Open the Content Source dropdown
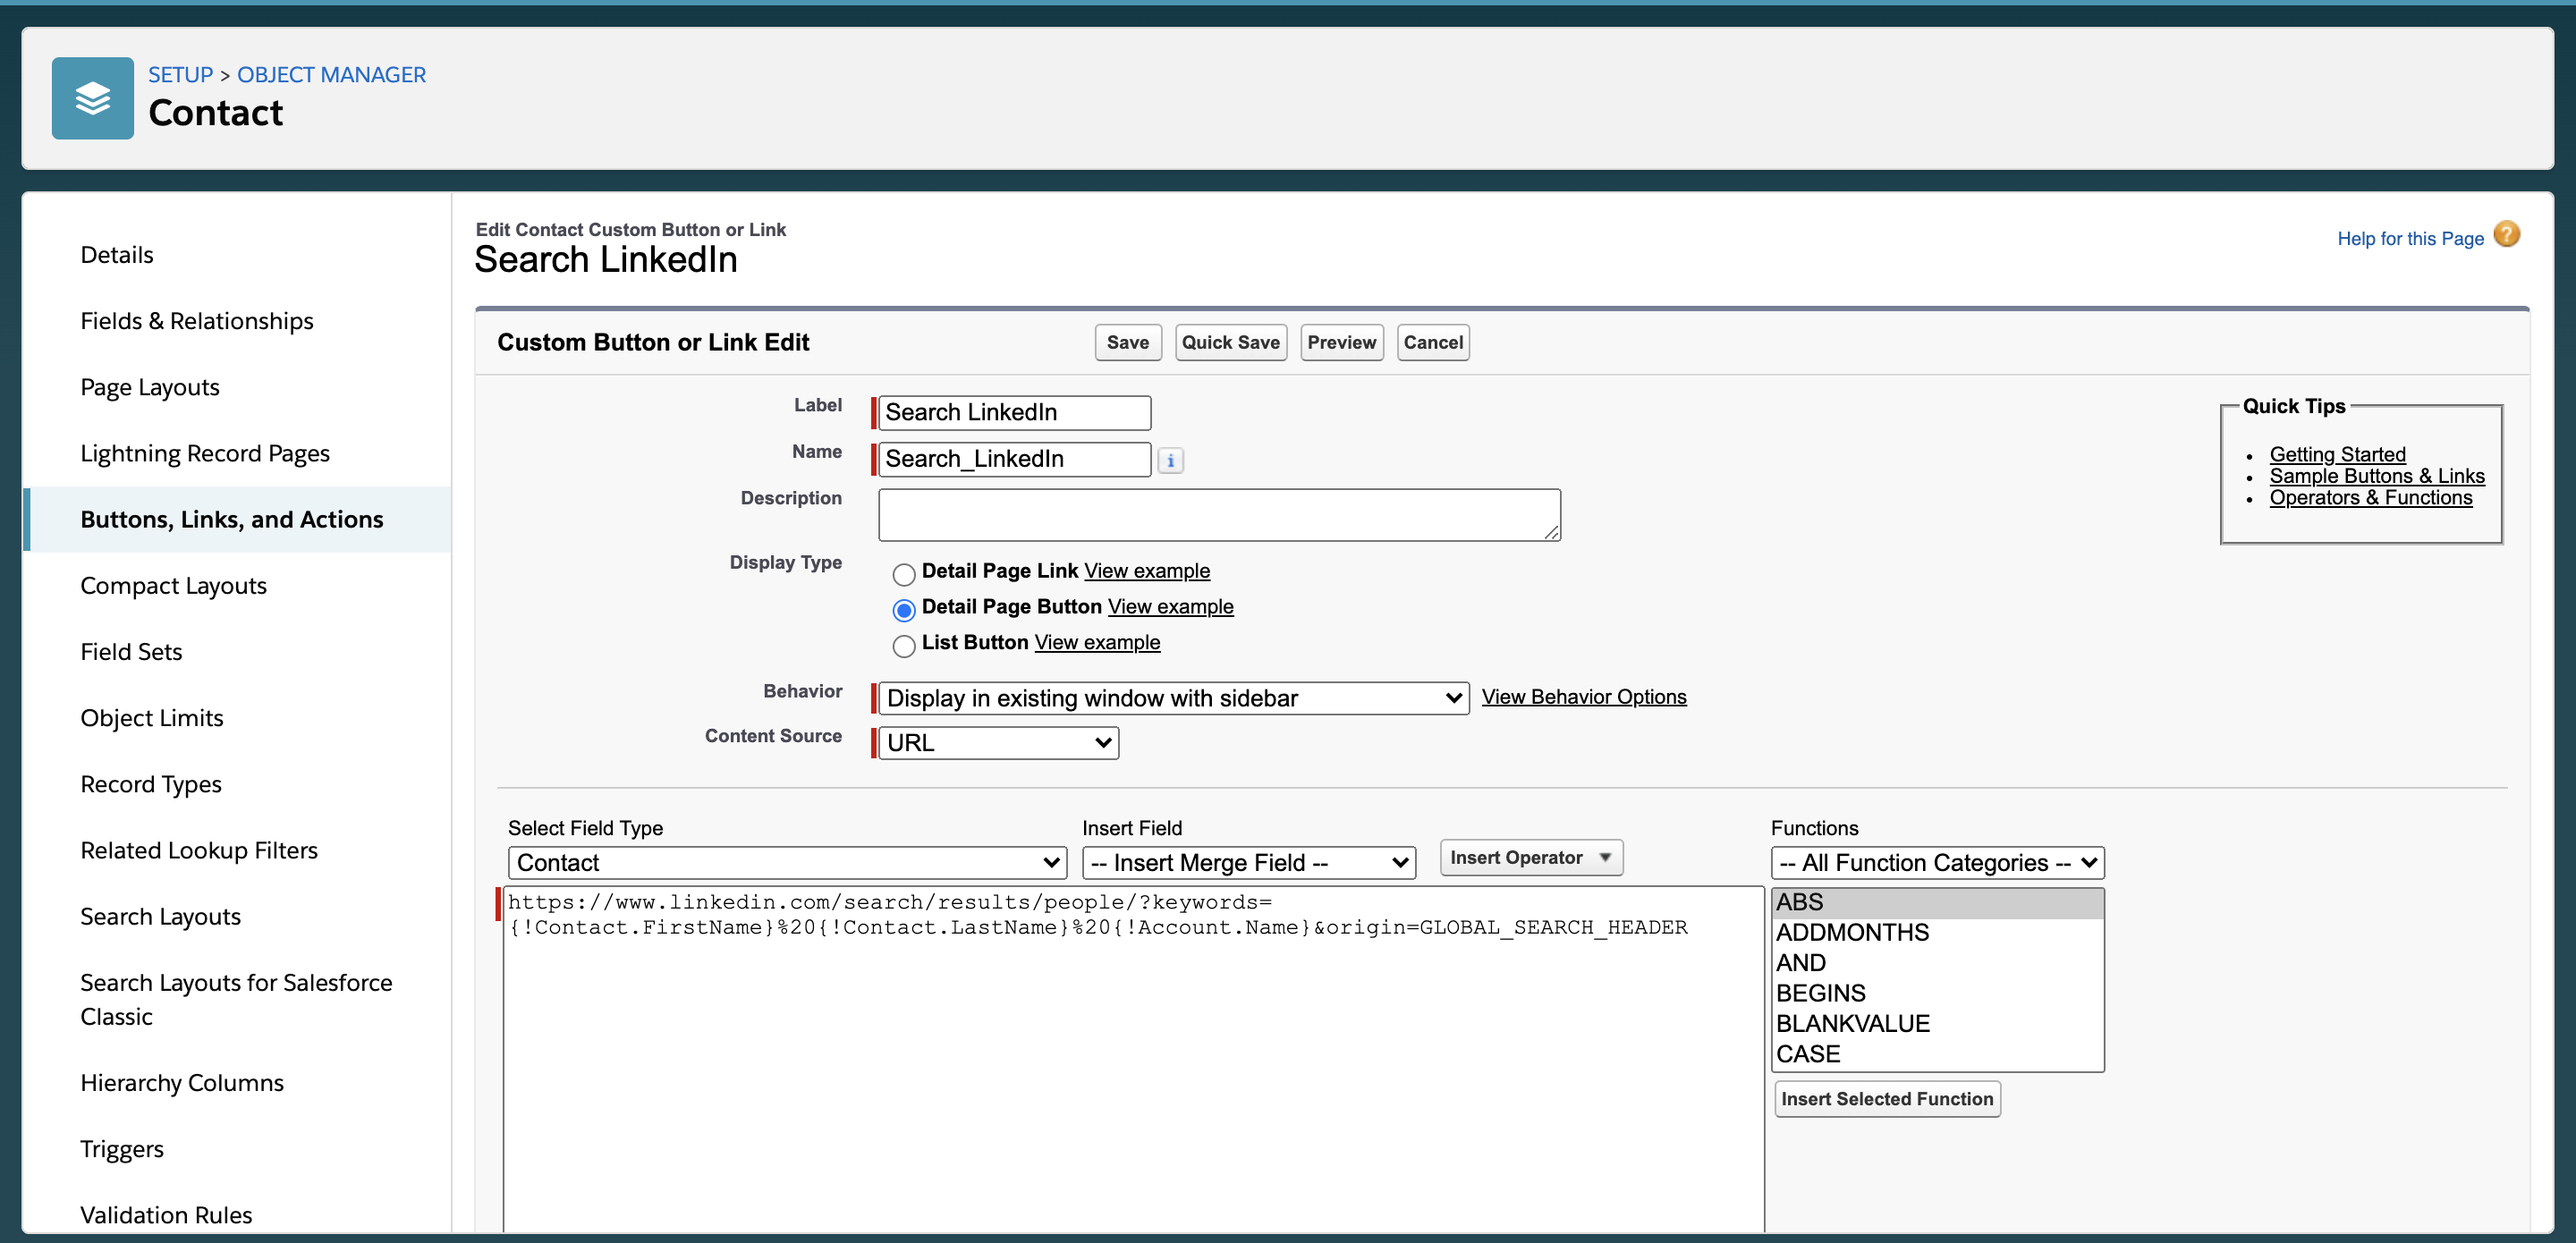 tap(998, 743)
